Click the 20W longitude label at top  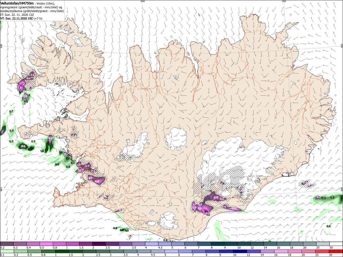pyautogui.click(x=143, y=1)
